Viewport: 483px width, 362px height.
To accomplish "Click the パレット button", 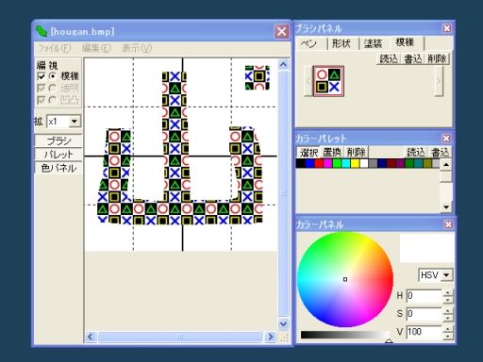I will coord(58,155).
